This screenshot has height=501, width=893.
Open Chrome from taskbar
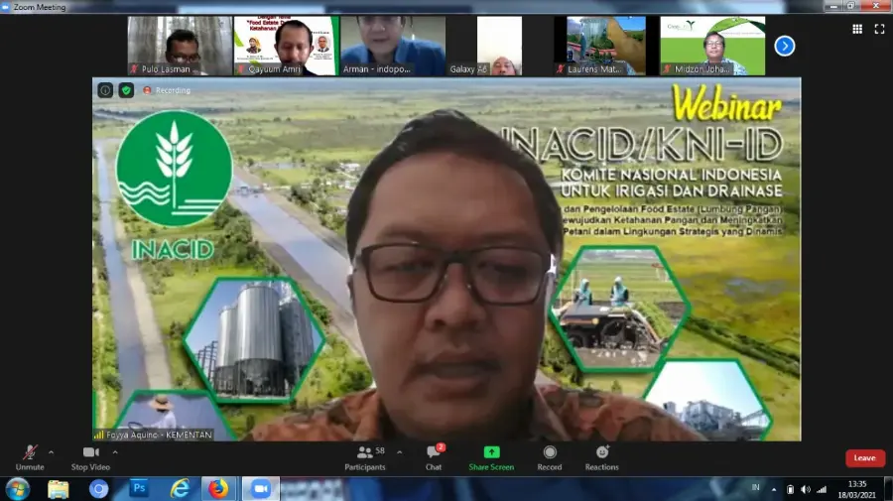coord(98,489)
